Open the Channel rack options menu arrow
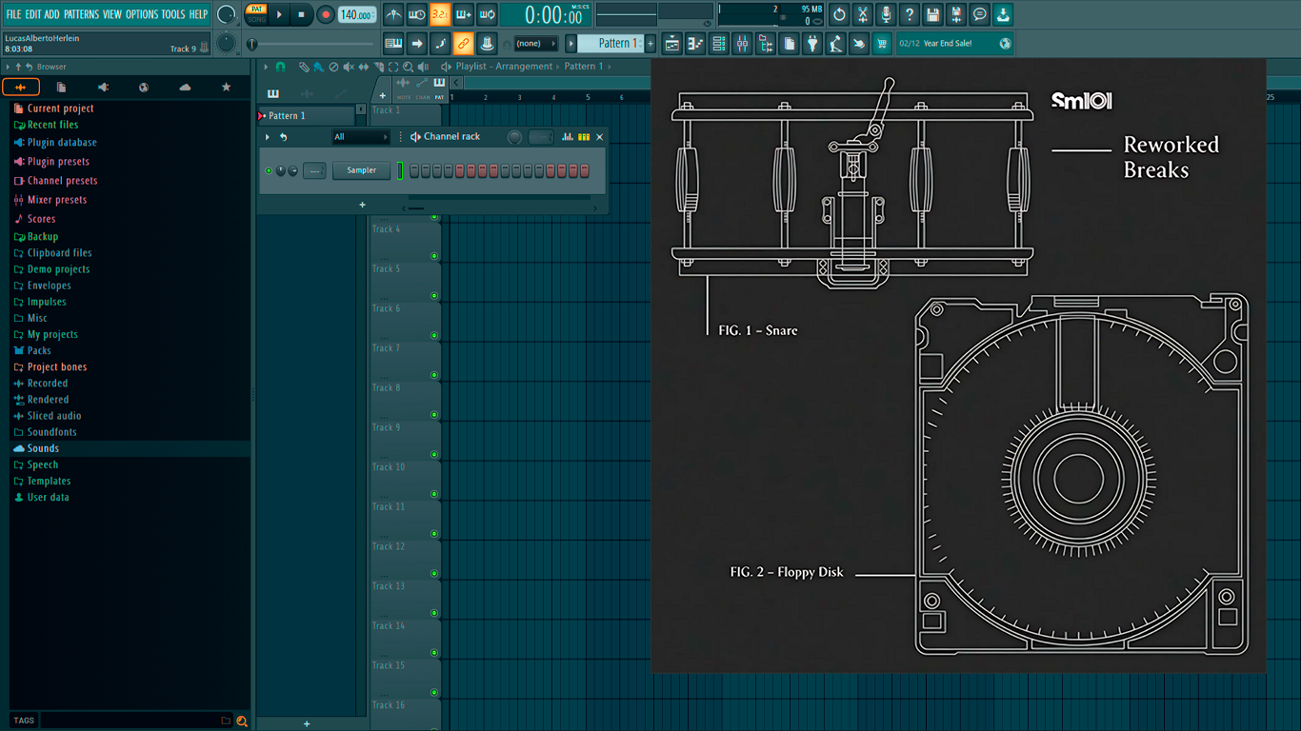The image size is (1301, 731). click(268, 137)
